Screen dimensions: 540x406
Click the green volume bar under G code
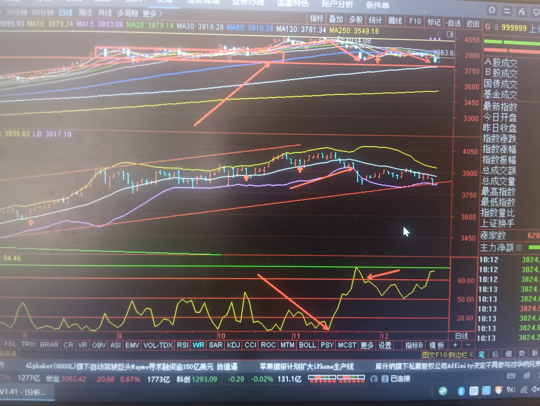tap(493, 42)
